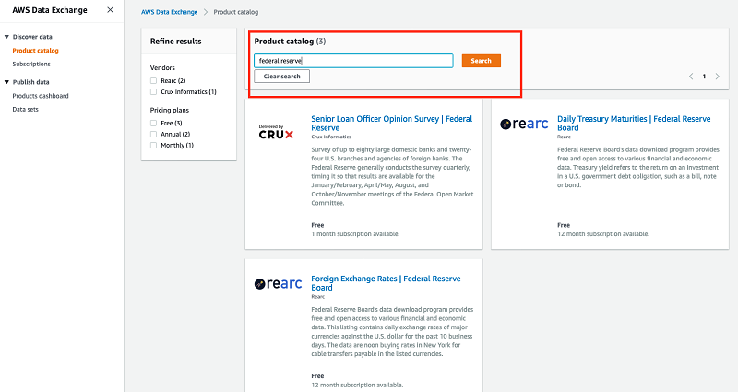Go to previous page arrow
Viewport: 738px width, 392px height.
point(691,77)
